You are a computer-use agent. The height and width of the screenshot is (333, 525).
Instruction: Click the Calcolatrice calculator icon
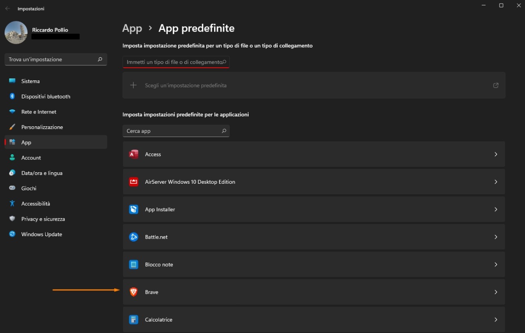tap(134, 319)
